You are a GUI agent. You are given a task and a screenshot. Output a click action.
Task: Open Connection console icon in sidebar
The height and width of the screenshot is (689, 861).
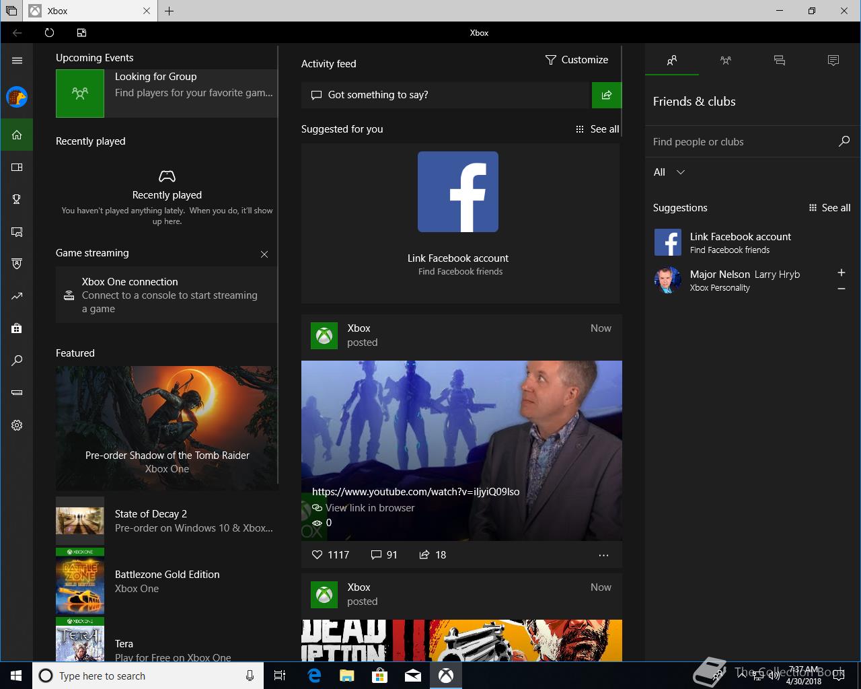click(x=17, y=393)
